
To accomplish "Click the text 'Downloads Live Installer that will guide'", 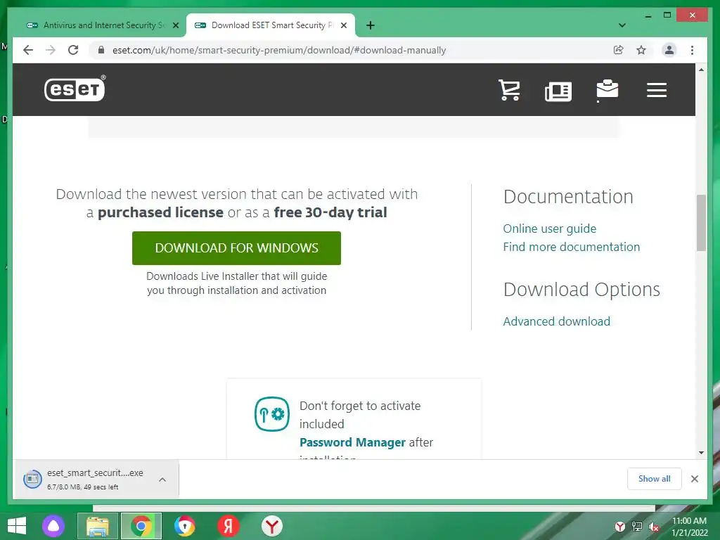I will coord(236,276).
